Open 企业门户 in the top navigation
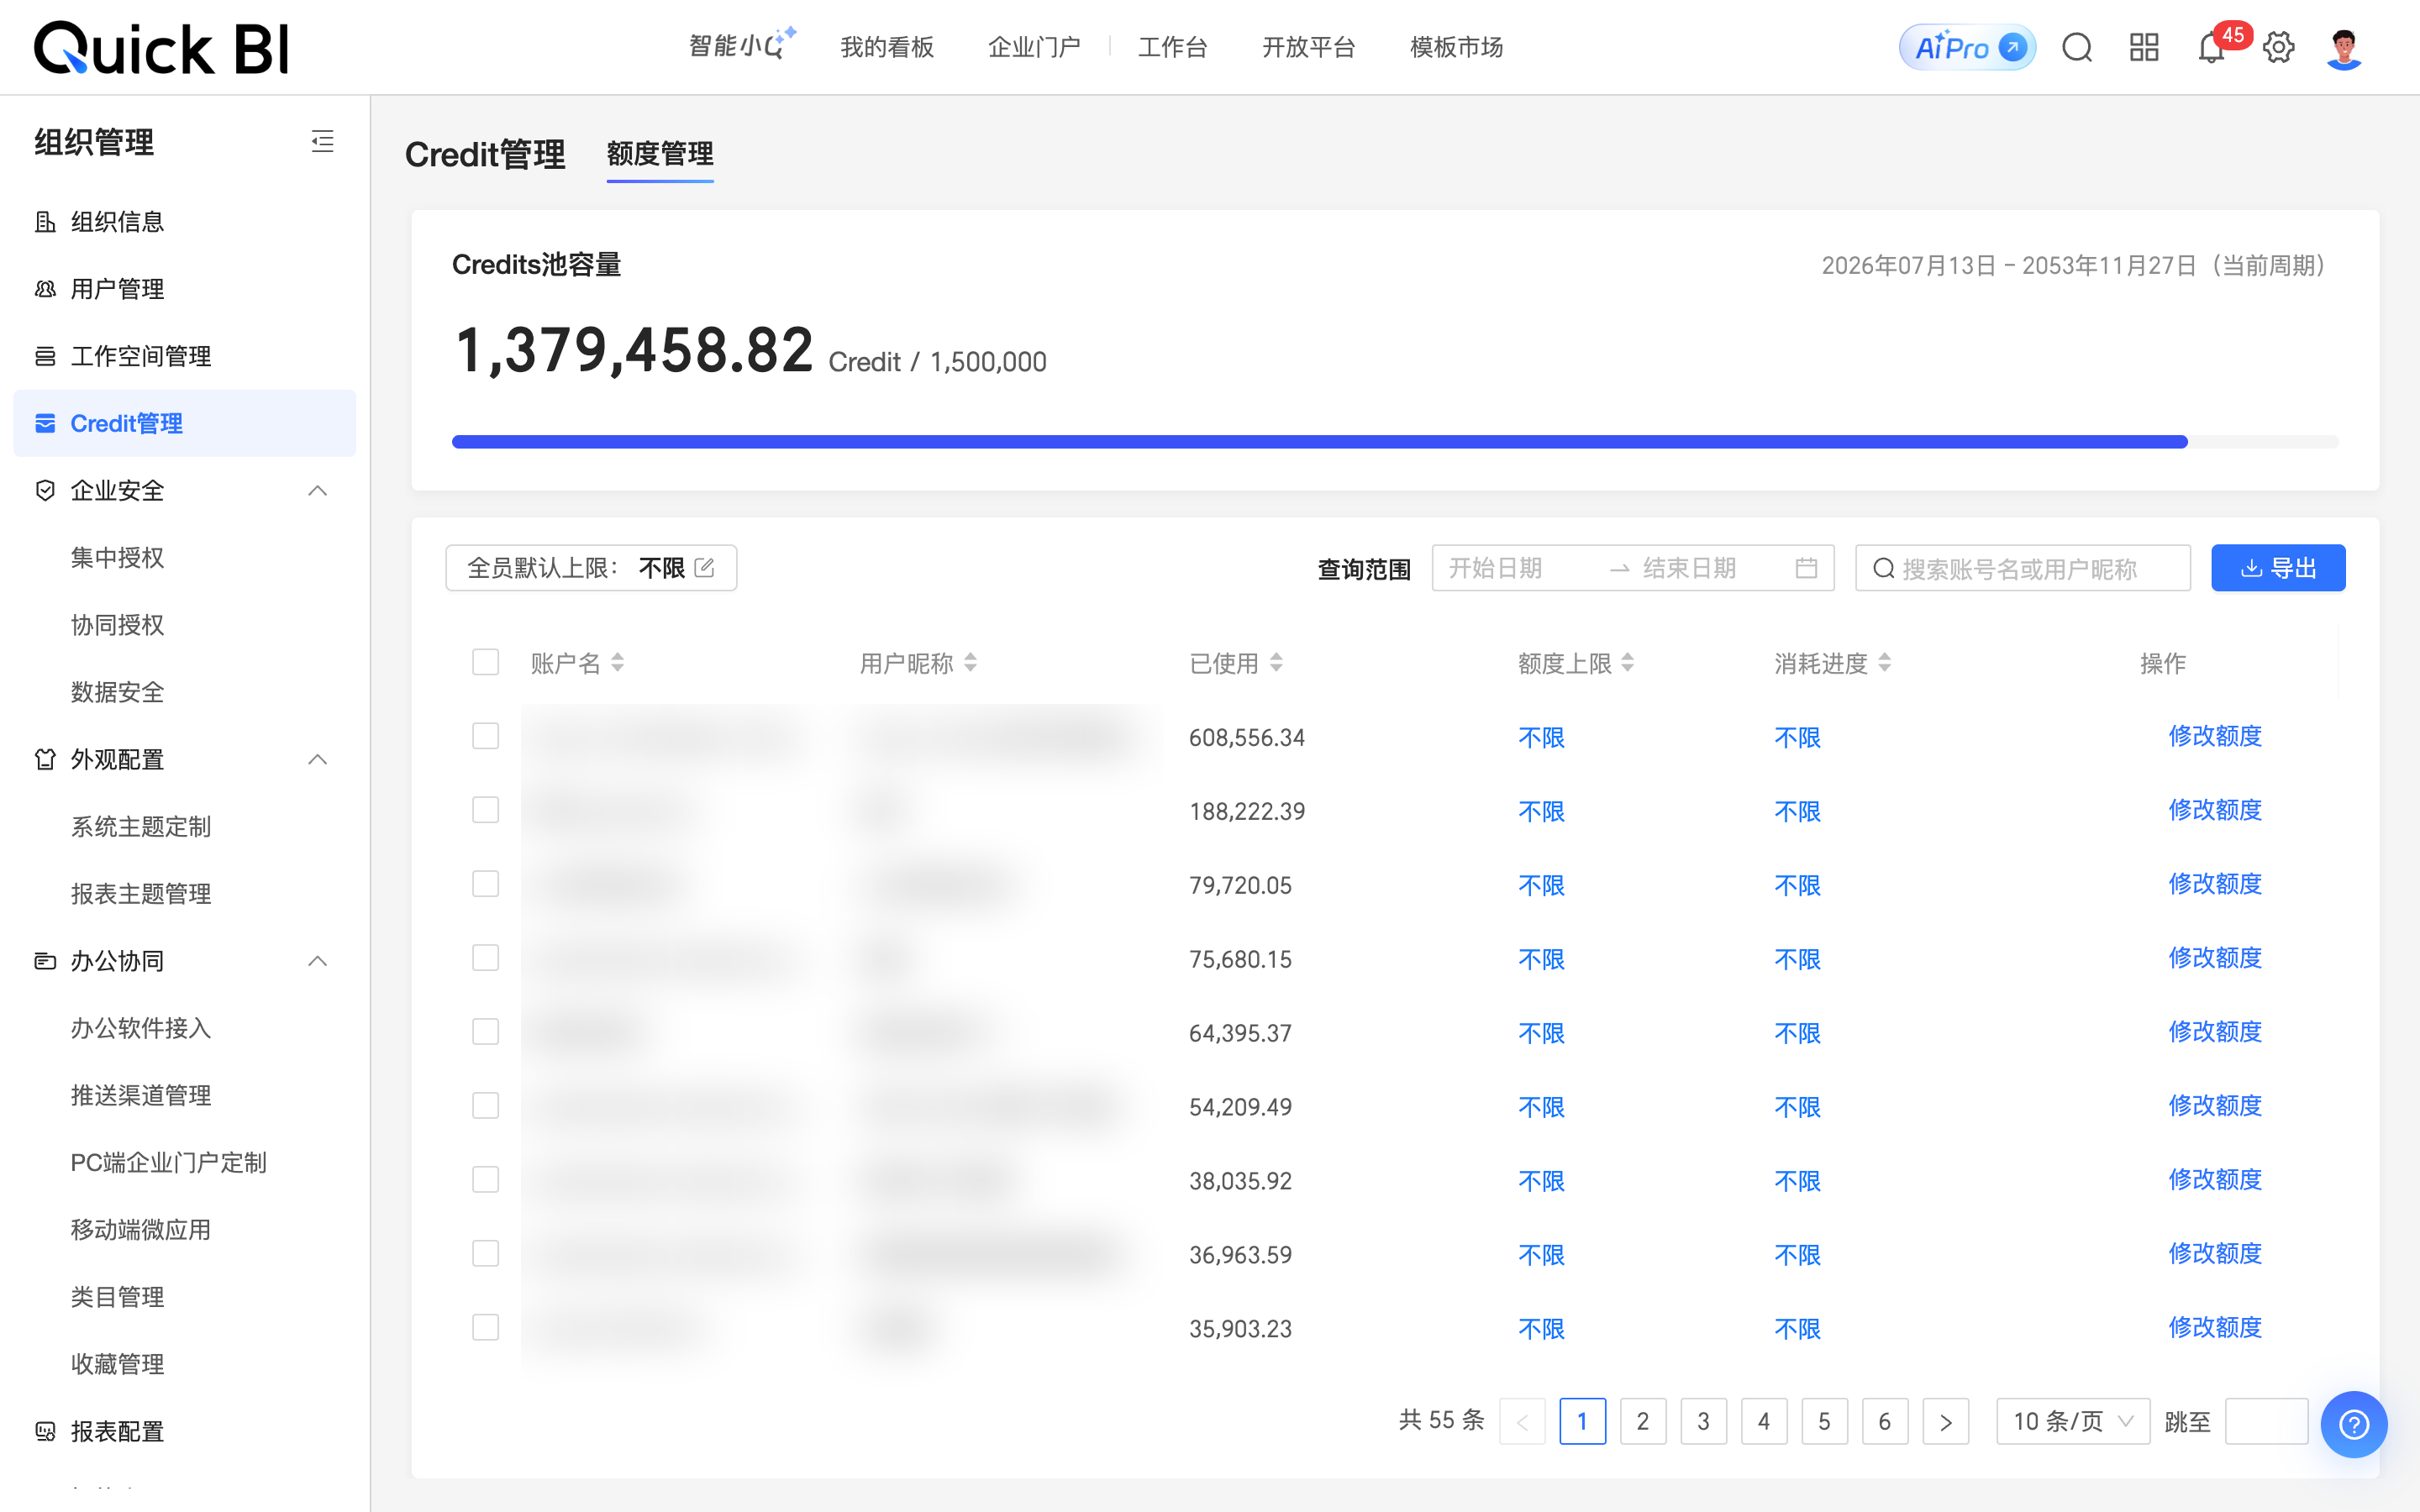 (1034, 47)
